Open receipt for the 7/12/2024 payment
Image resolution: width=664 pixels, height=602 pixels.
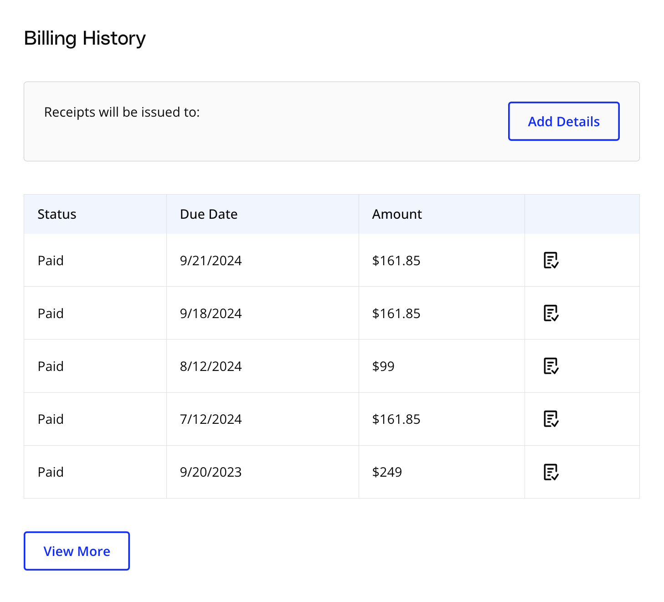coord(551,419)
